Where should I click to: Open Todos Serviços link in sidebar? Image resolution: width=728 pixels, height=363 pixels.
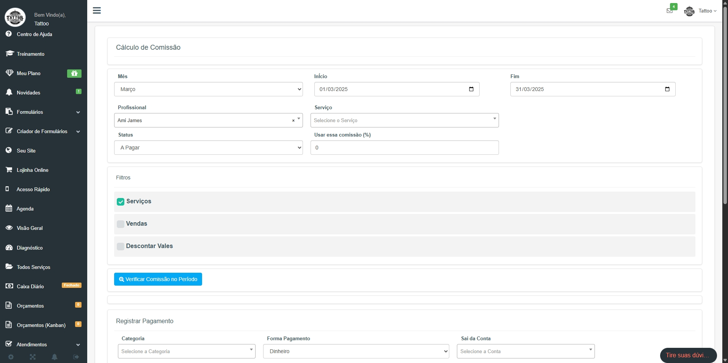tap(33, 267)
